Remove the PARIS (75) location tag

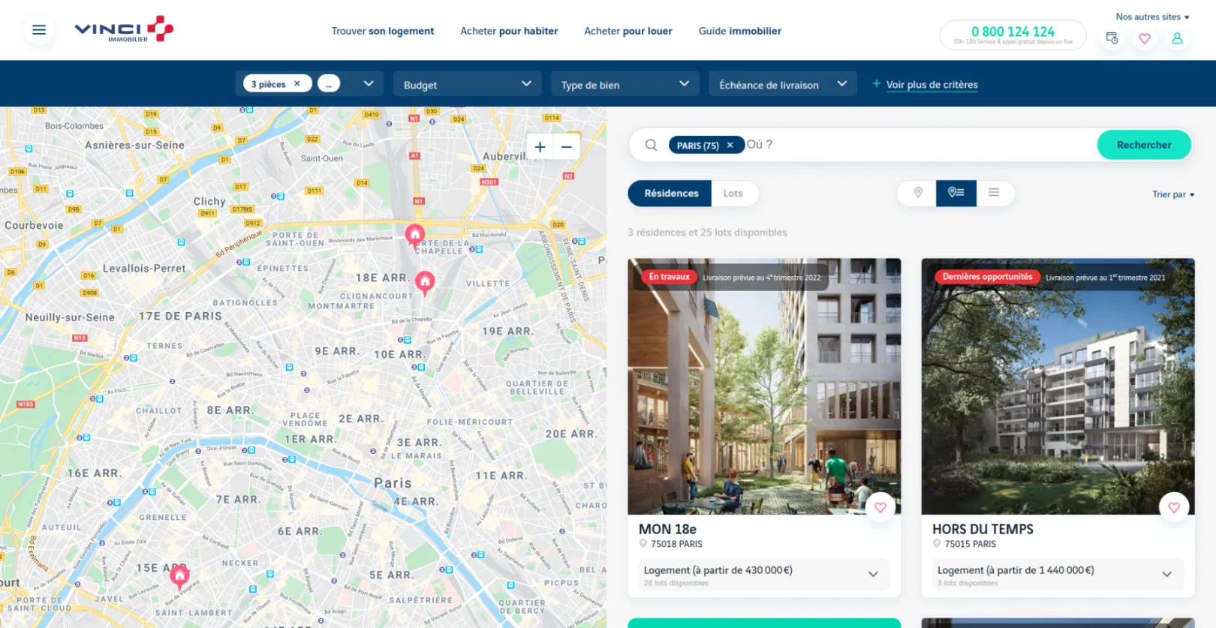click(x=730, y=146)
